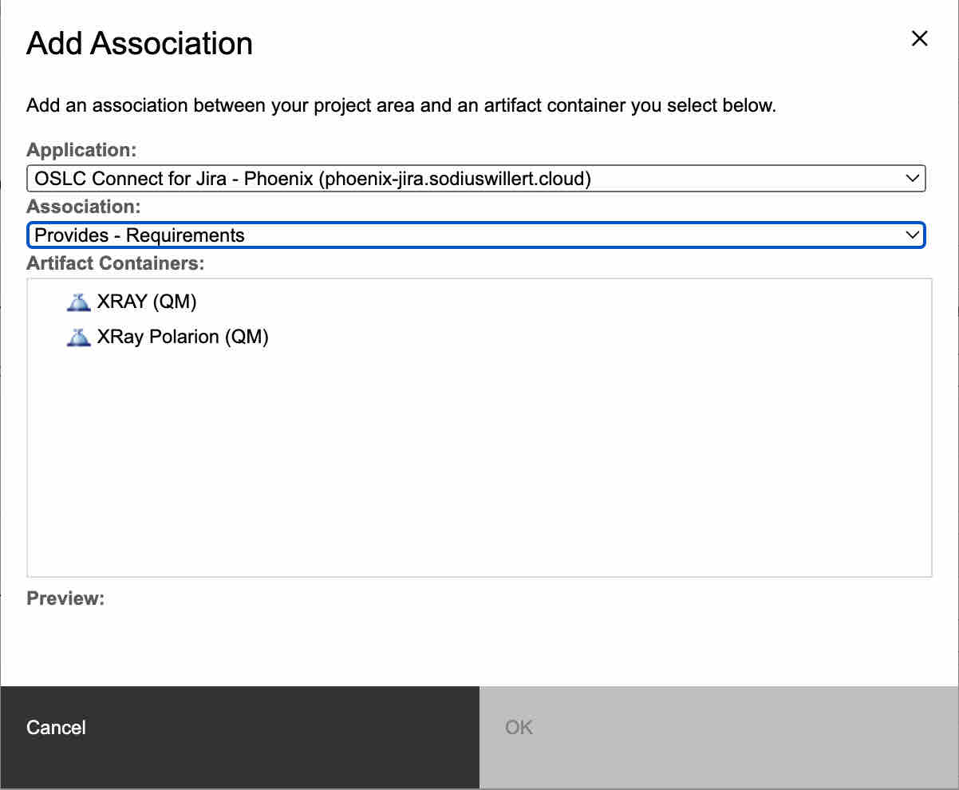The width and height of the screenshot is (959, 790).
Task: Click the Association field label
Action: click(84, 207)
